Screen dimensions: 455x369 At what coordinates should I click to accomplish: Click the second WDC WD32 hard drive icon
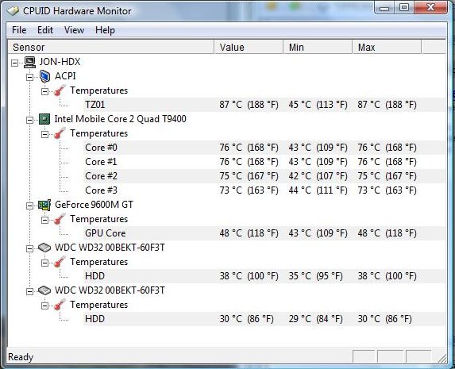tap(44, 290)
